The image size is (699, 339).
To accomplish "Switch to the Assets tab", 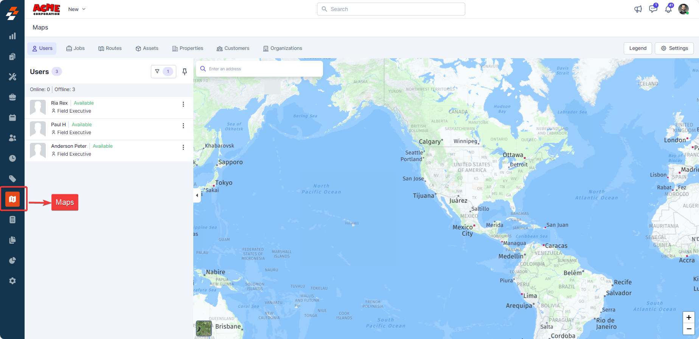I will pos(147,48).
